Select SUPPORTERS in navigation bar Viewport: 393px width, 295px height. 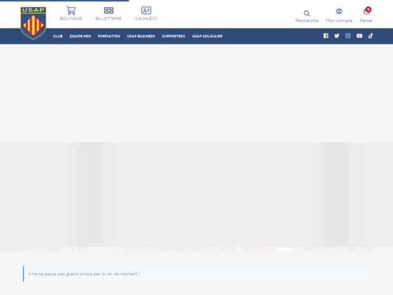pos(174,36)
